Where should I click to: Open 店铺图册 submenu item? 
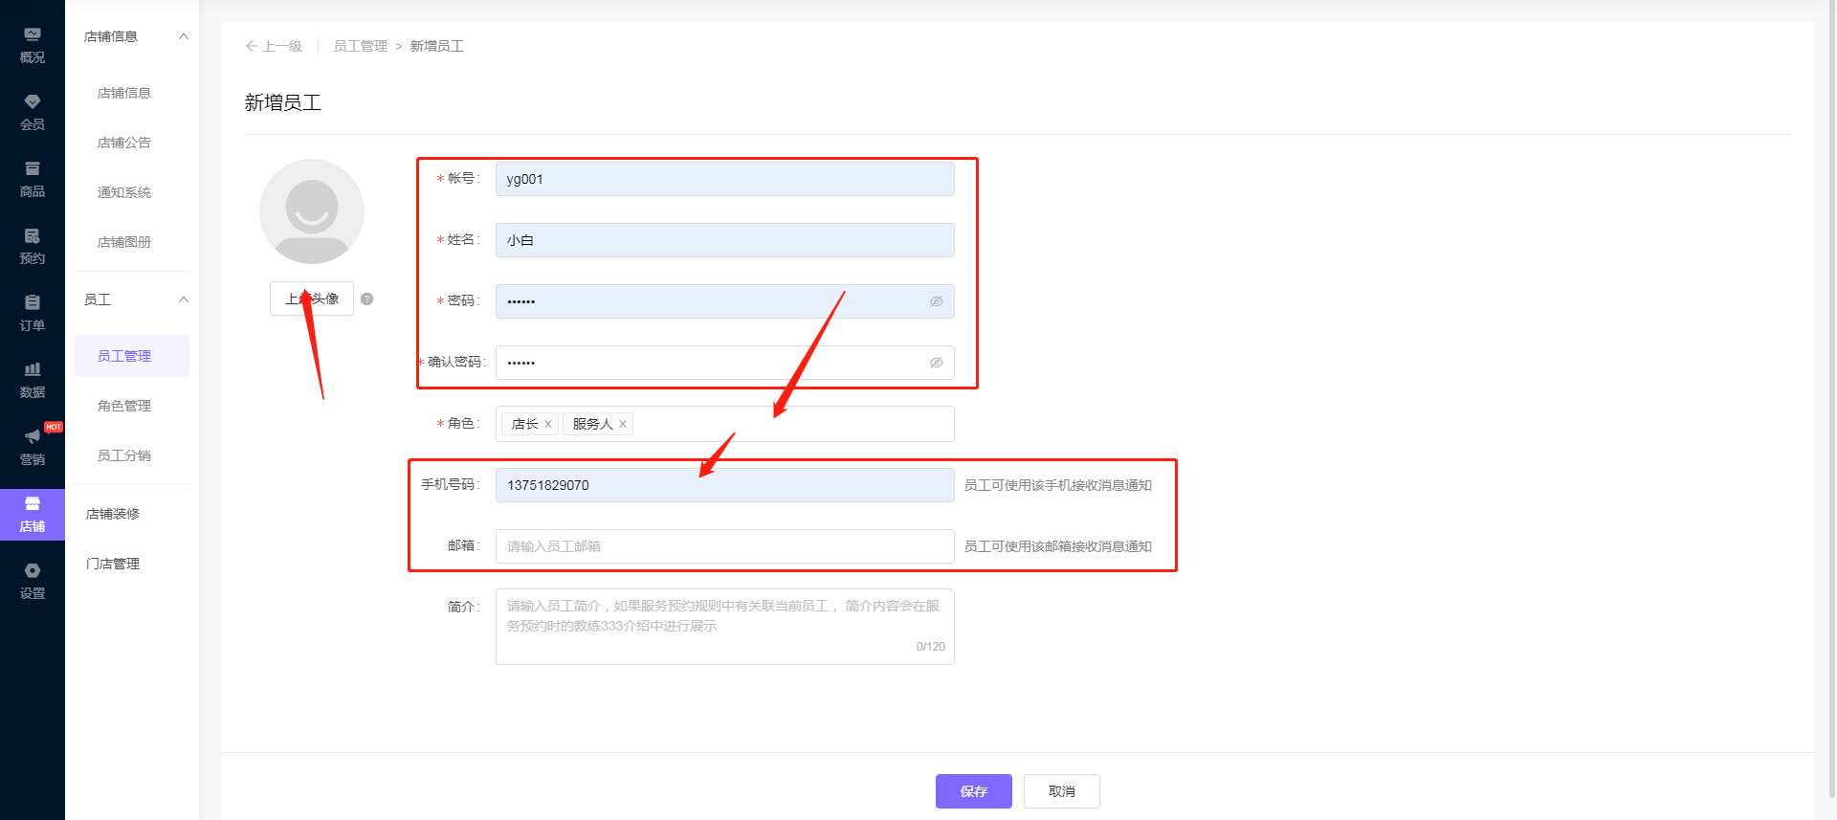[124, 242]
